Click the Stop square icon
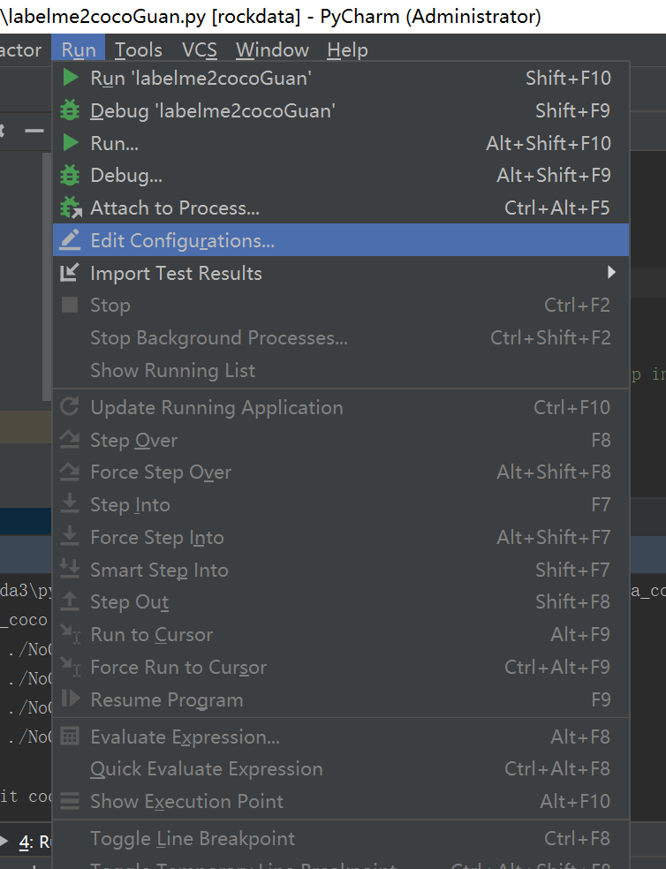Viewport: 666px width, 869px height. [70, 306]
